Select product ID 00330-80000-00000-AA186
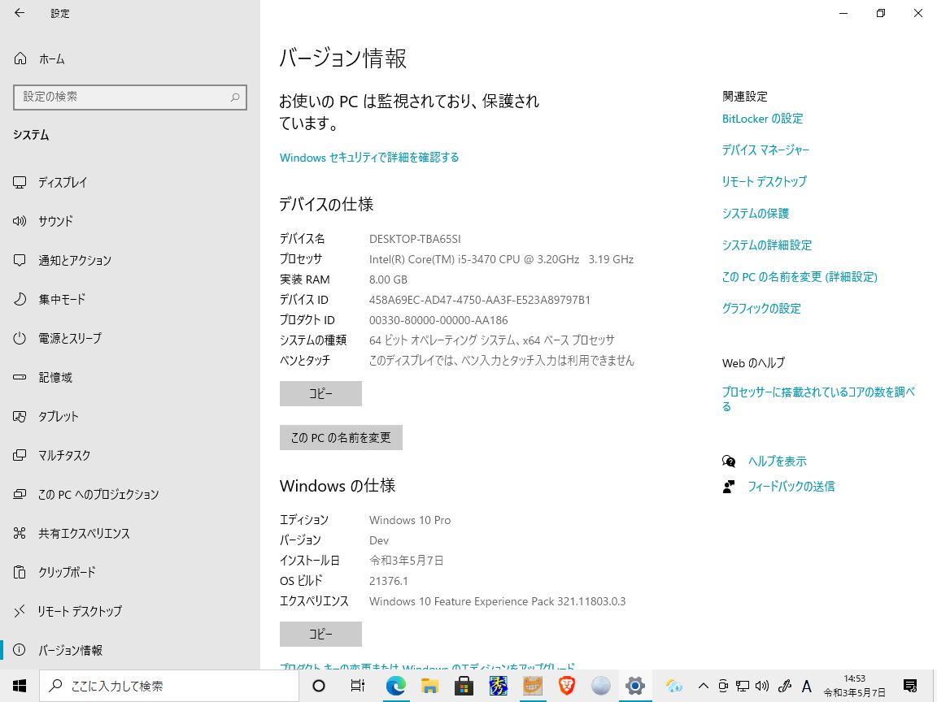The width and height of the screenshot is (937, 702). pyautogui.click(x=438, y=321)
